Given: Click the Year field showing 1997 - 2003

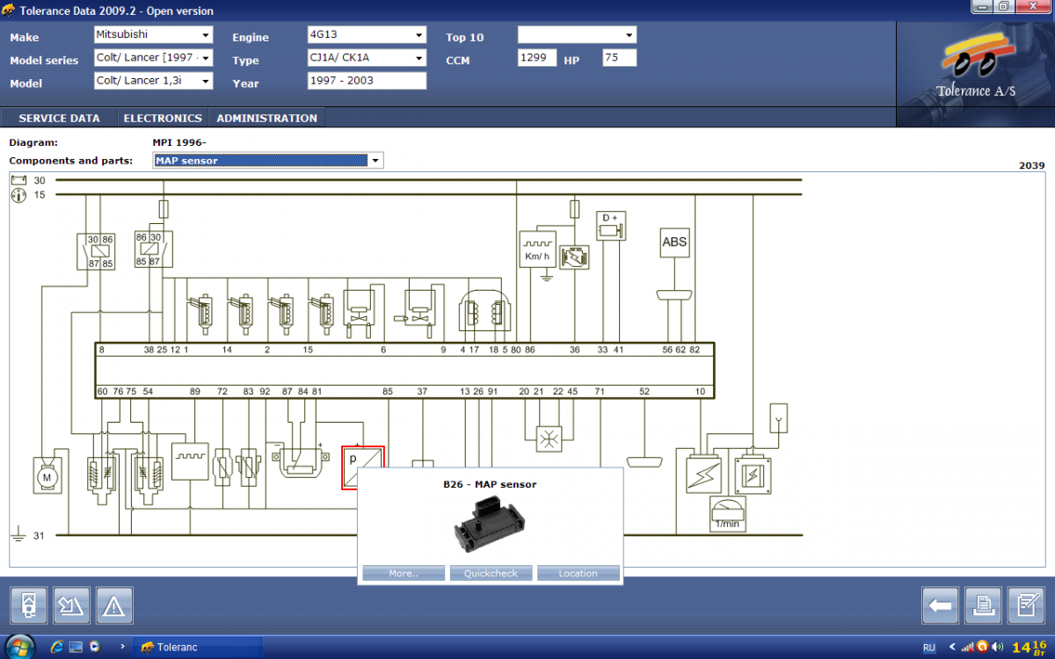Looking at the screenshot, I should coord(367,81).
